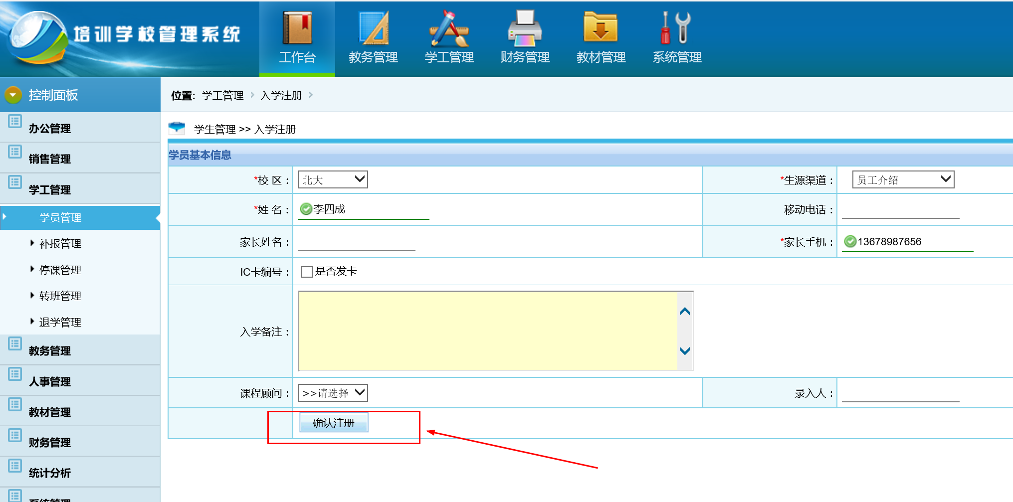Expand 退学管理 in the sidebar
The height and width of the screenshot is (502, 1013).
tap(60, 323)
